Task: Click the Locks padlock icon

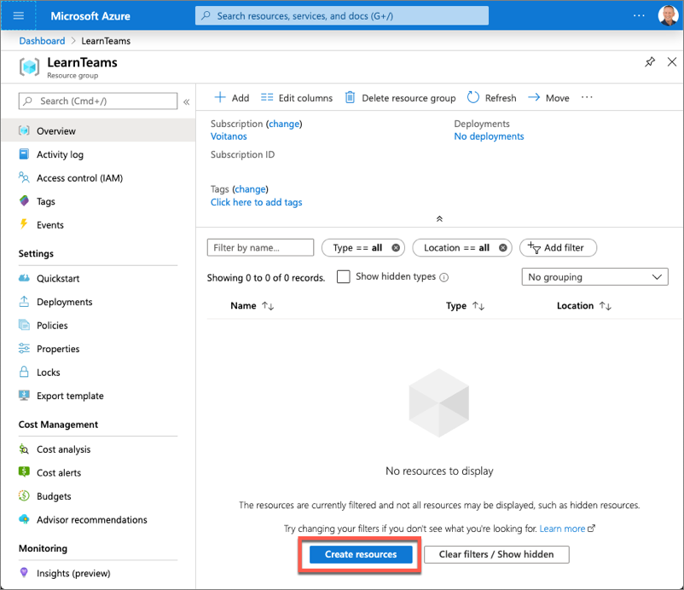Action: [24, 372]
